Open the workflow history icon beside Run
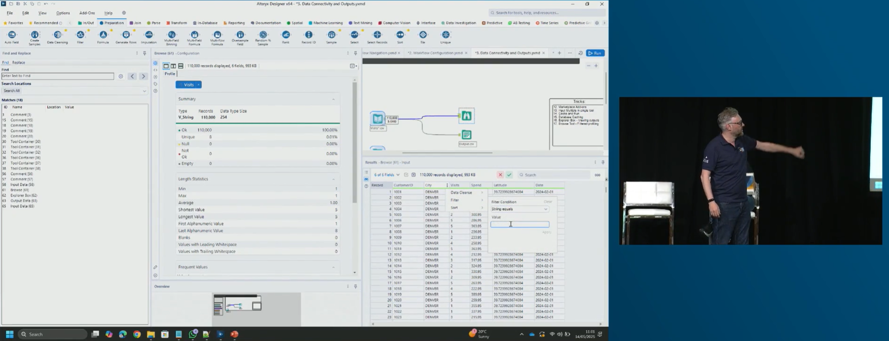Viewport: 889px width, 341px height. click(580, 53)
